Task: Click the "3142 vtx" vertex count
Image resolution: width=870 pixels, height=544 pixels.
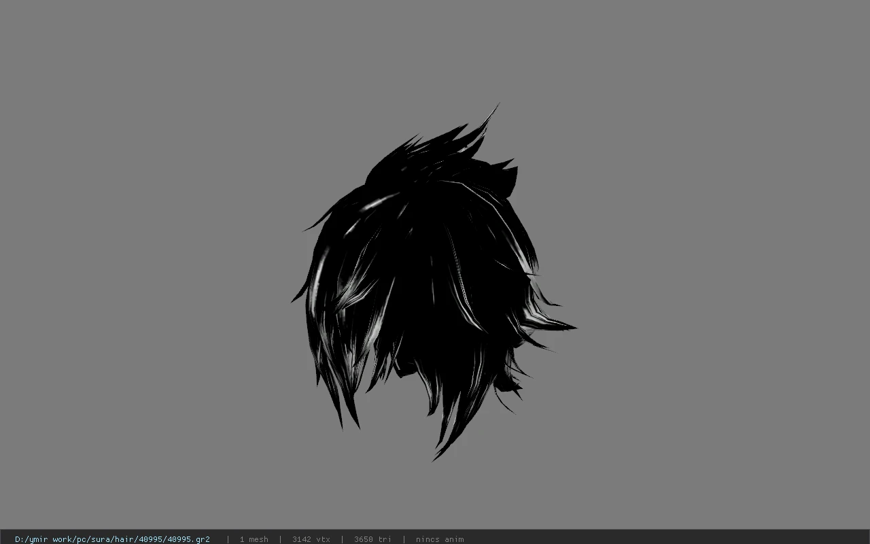Action: click(311, 539)
